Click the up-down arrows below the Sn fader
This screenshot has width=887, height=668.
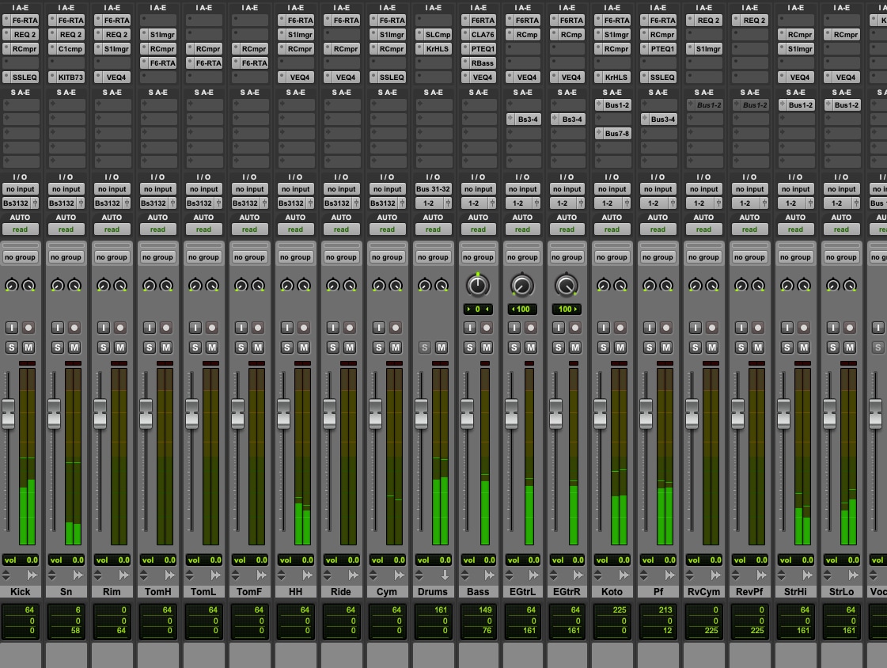click(x=52, y=575)
